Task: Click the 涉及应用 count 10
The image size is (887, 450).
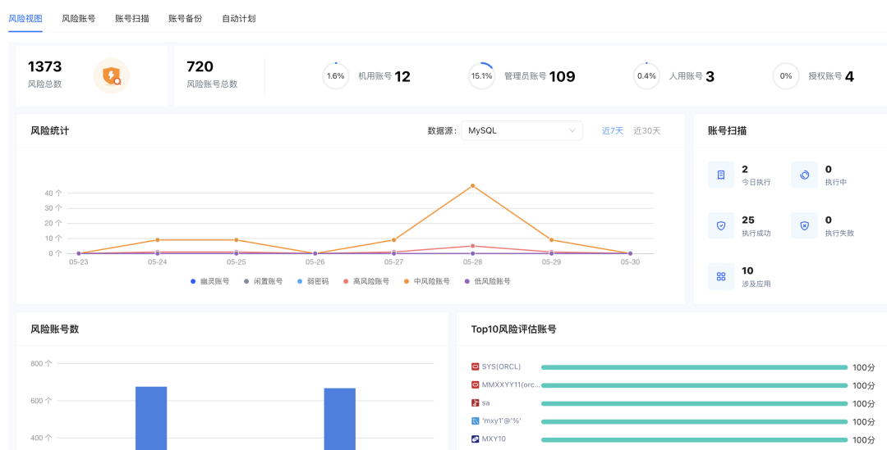Action: [x=747, y=271]
